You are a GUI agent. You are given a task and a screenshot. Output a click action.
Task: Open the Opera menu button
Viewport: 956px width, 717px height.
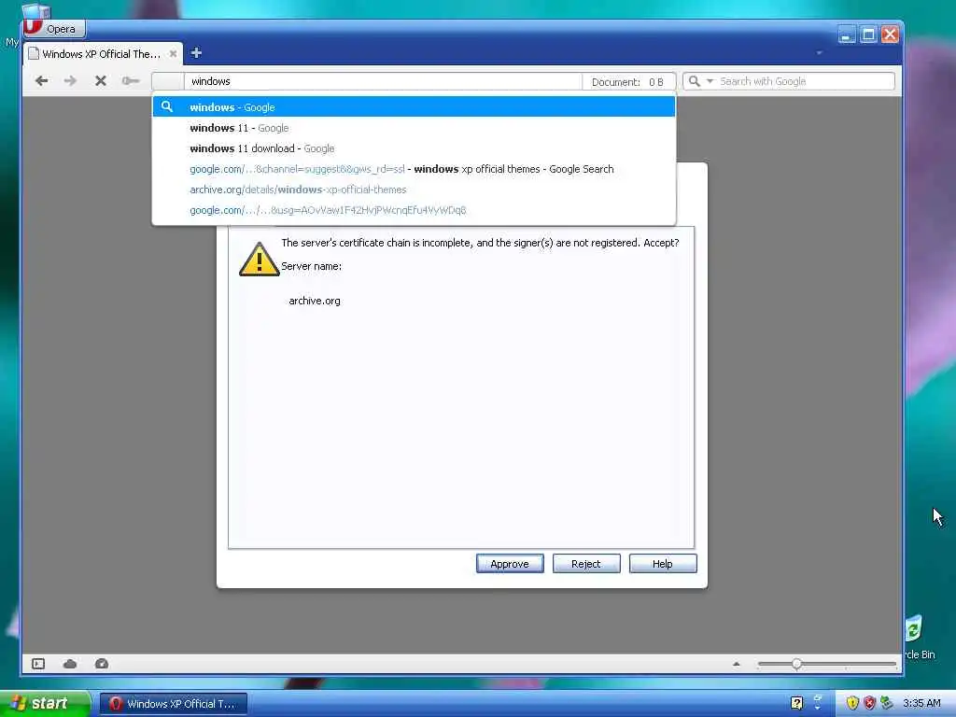pyautogui.click(x=53, y=29)
